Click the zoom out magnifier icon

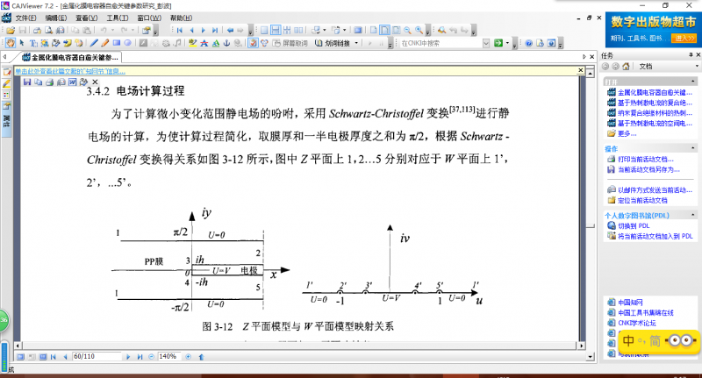[x=407, y=31]
